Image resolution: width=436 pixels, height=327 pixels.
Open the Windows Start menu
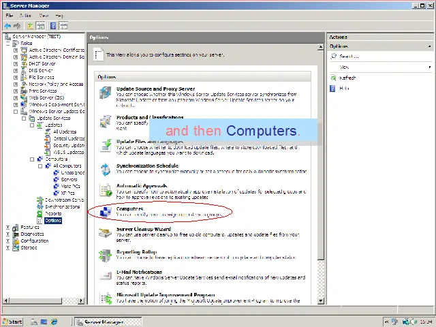[12, 322]
